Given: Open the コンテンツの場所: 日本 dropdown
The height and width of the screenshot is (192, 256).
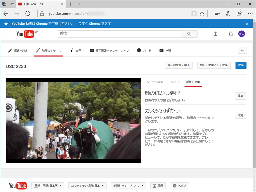Looking at the screenshot, I should tap(87, 186).
